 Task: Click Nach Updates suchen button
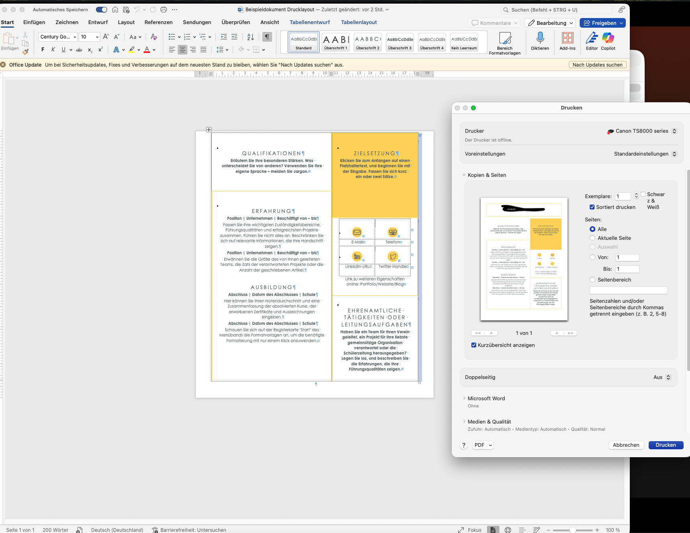click(597, 65)
